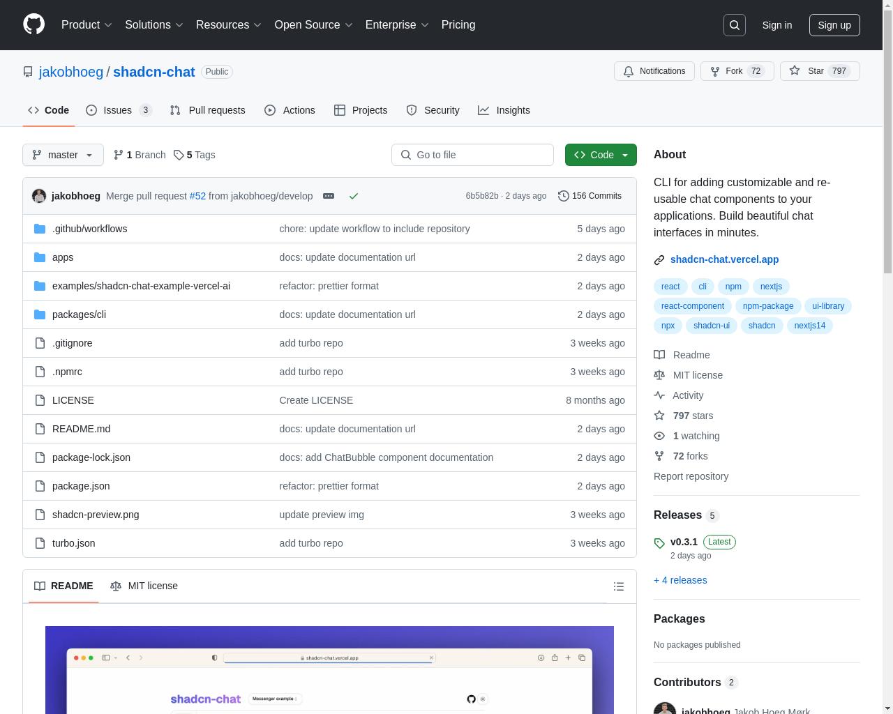Viewport: 893px width, 714px height.
Task: Click jakobhoeg avatar in commit bar
Action: tap(39, 196)
